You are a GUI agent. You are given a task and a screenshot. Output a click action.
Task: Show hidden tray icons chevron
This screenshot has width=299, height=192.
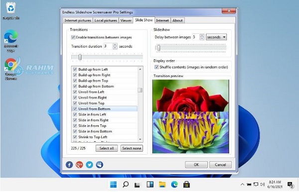[242, 184]
